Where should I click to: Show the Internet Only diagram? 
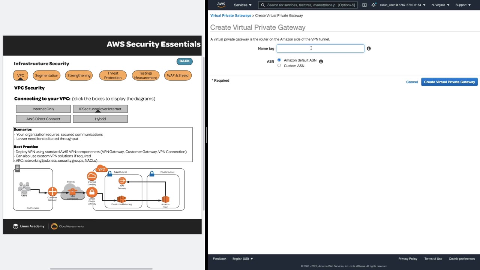tap(43, 109)
